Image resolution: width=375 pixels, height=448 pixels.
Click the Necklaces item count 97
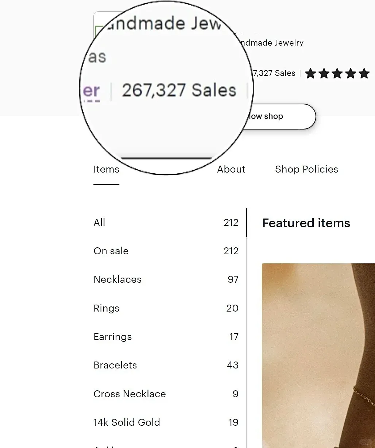pyautogui.click(x=233, y=279)
